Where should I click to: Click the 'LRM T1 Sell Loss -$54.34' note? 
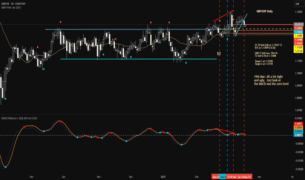pos(266,53)
